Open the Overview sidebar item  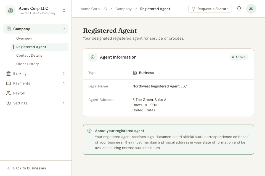(x=24, y=38)
